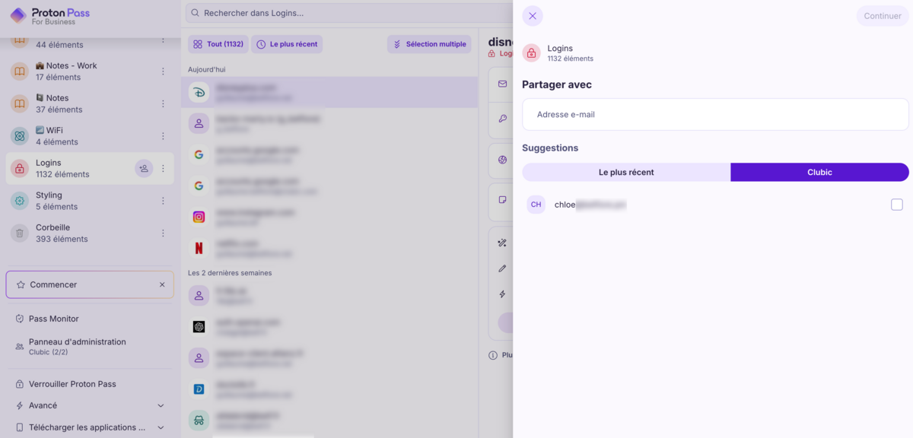
Task: Click the magnifier icon in the search bar
Action: tap(196, 13)
